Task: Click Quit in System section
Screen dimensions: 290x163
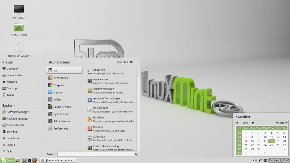Action: click(x=7, y=151)
